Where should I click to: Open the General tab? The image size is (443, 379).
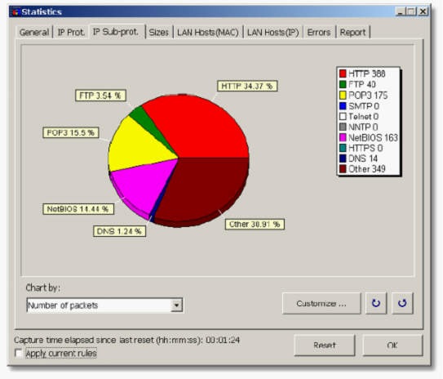pyautogui.click(x=34, y=32)
